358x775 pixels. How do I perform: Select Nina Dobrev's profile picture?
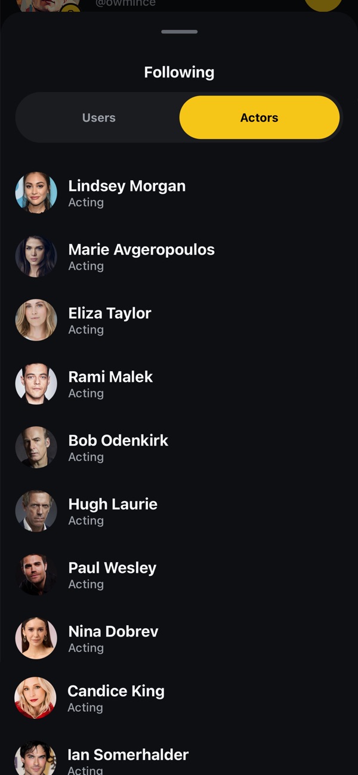pos(36,638)
